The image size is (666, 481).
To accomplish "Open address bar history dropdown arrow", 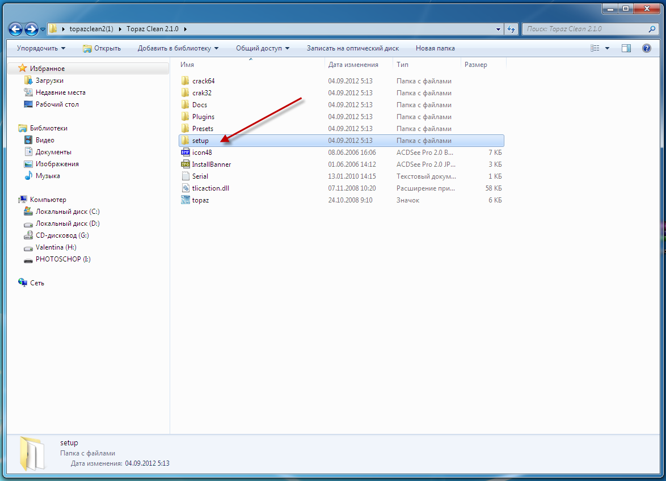I will click(498, 29).
